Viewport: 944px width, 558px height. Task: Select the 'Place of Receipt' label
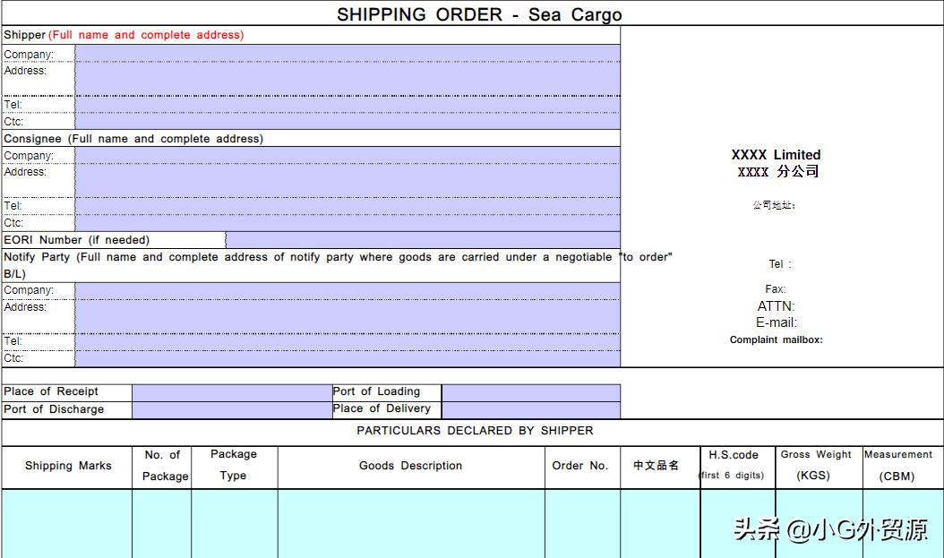point(51,391)
